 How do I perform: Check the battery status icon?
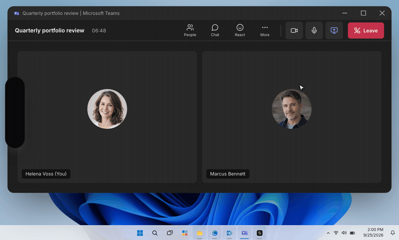click(x=352, y=233)
